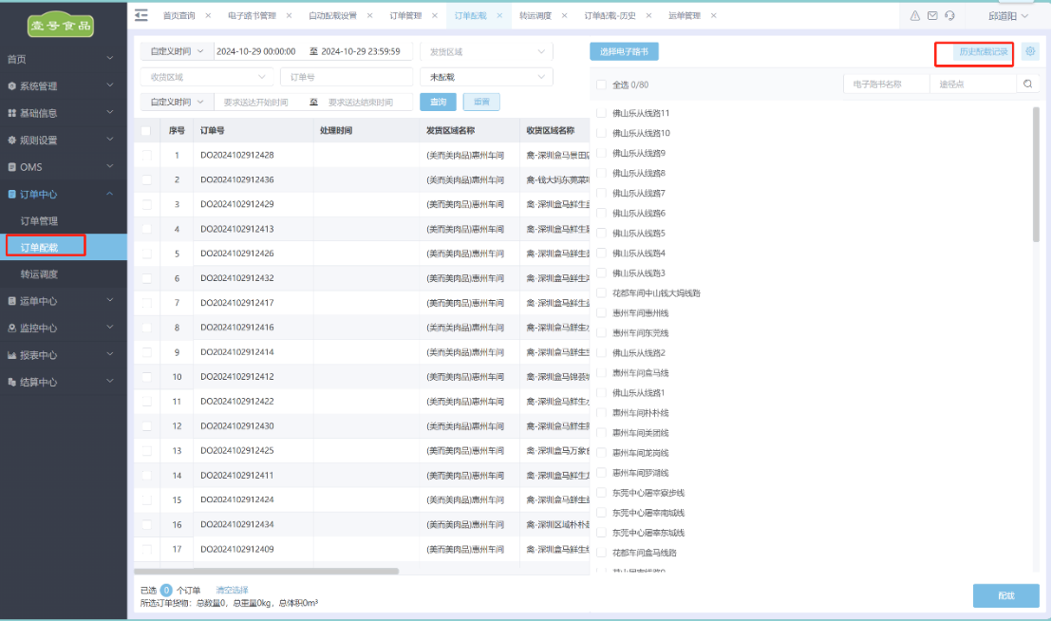Image resolution: width=1052 pixels, height=621 pixels.
Task: Click into the 订单号 input field
Action: tap(347, 77)
